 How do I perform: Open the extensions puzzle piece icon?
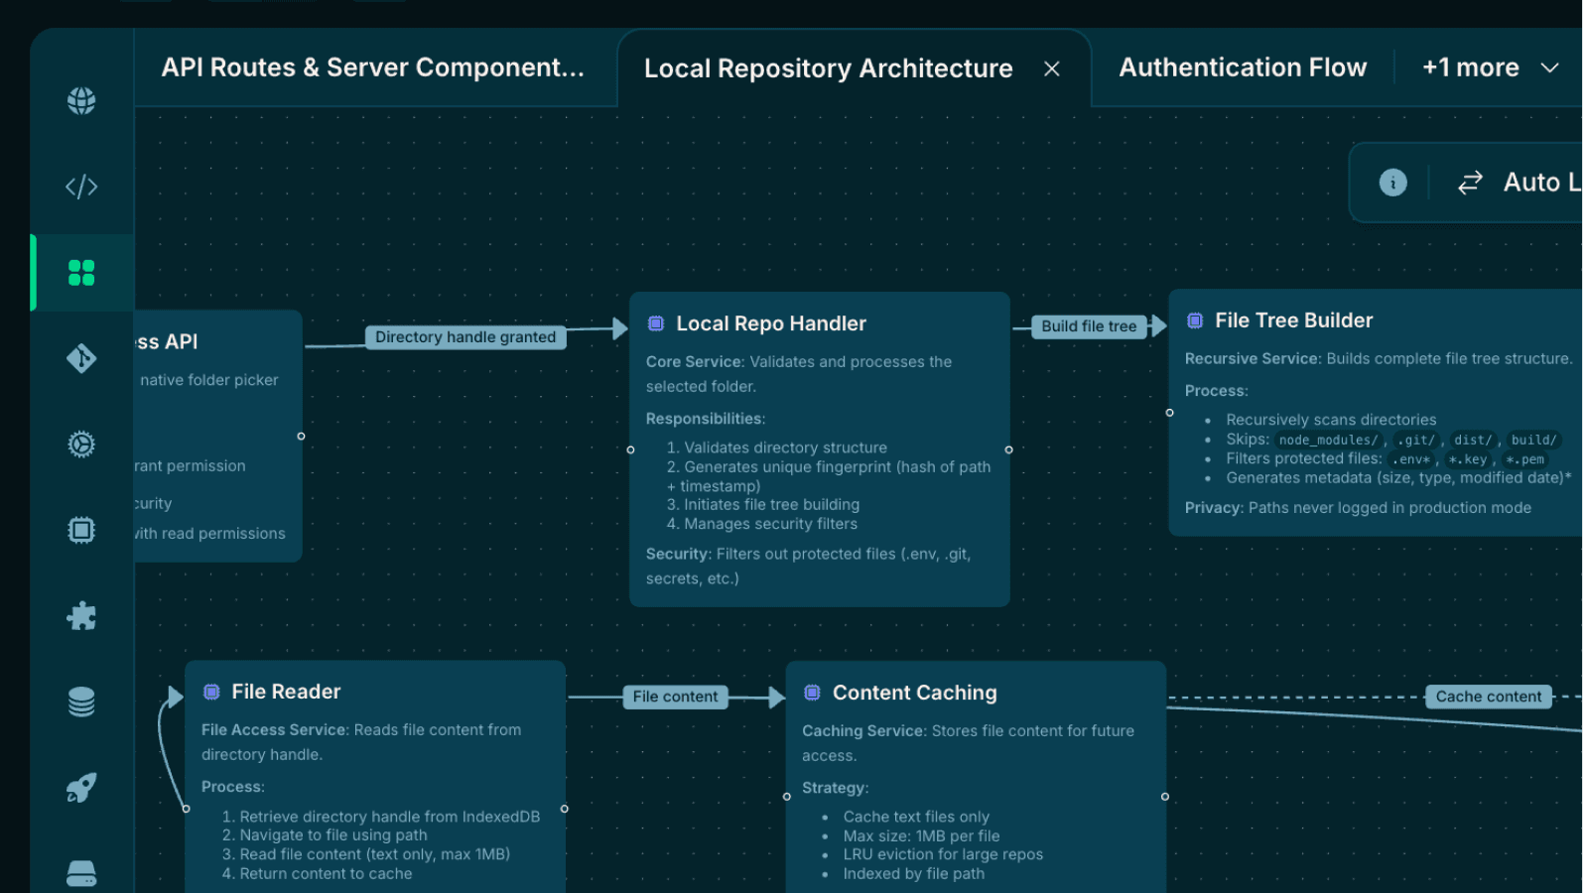pyautogui.click(x=81, y=615)
